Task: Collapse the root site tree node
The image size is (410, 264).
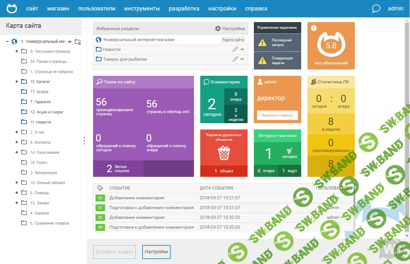Action: 7,41
